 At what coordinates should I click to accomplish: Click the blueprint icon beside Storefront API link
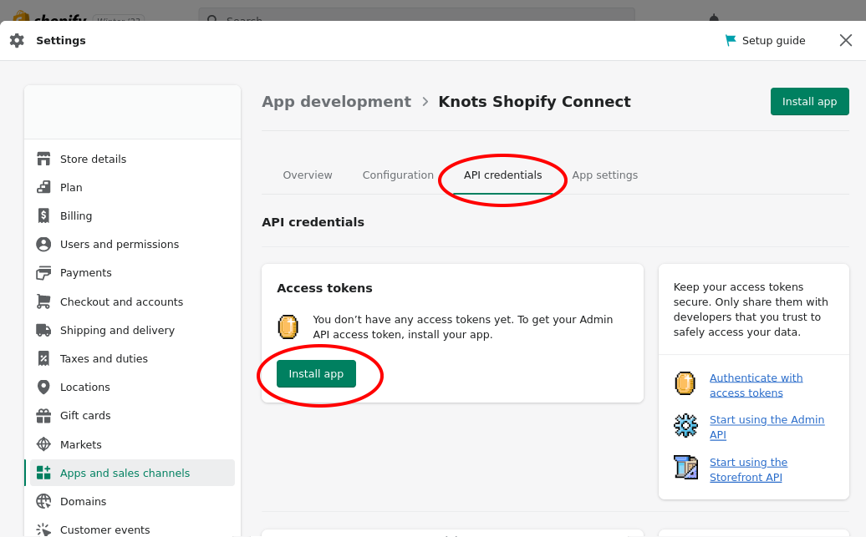pyautogui.click(x=685, y=468)
